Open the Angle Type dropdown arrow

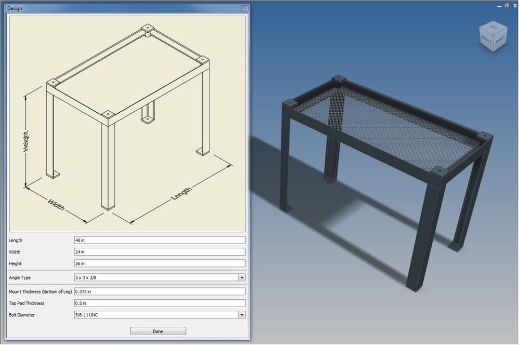click(x=242, y=277)
